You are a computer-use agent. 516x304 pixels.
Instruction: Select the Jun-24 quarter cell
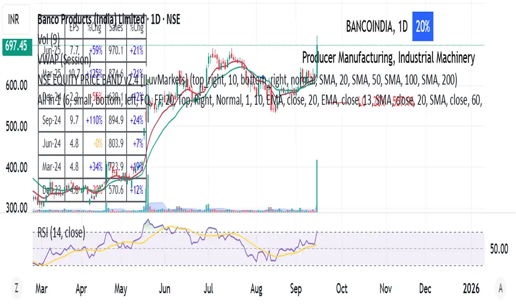(x=51, y=144)
